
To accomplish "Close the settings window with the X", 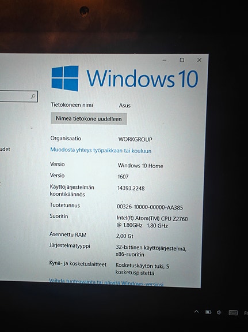I will pos(199,60).
